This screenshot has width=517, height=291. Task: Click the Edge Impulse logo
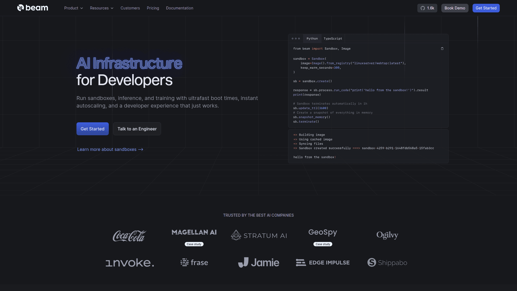[x=323, y=262]
